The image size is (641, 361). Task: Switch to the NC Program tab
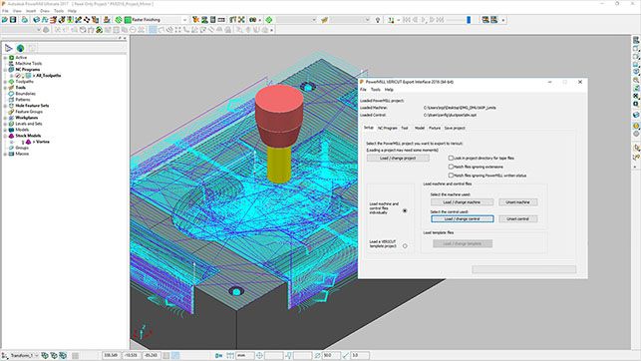[387, 128]
